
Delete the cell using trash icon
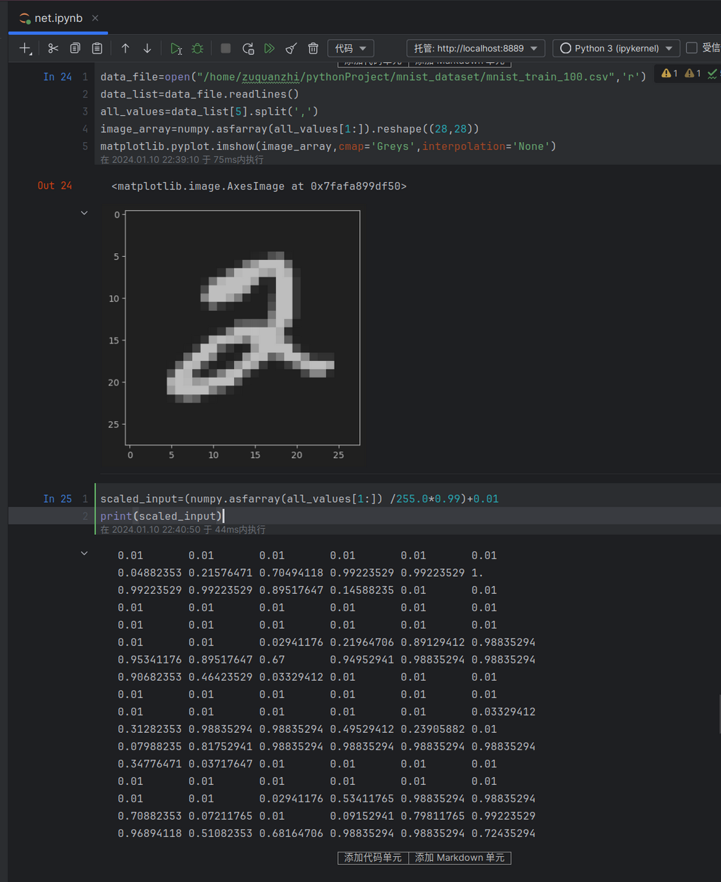coord(313,48)
